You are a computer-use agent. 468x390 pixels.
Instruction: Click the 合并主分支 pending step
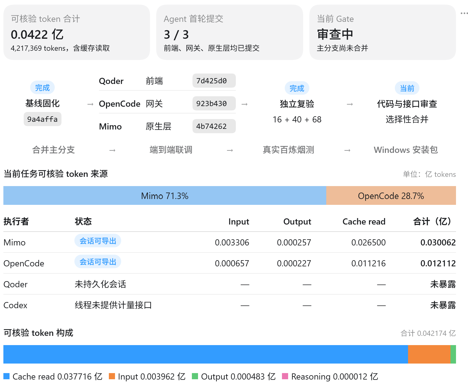coord(54,150)
